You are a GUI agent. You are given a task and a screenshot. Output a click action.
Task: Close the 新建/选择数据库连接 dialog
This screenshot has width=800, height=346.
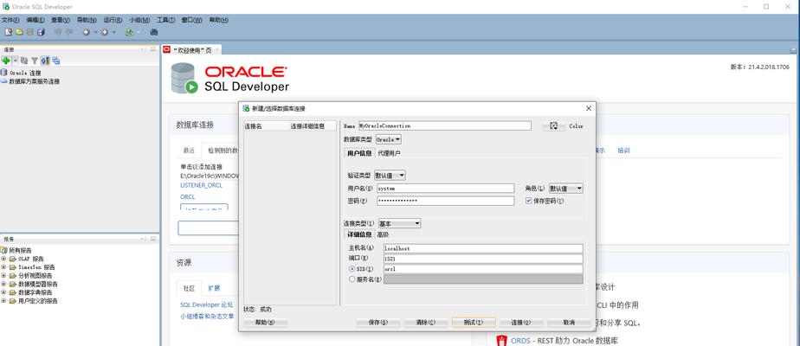click(x=588, y=108)
